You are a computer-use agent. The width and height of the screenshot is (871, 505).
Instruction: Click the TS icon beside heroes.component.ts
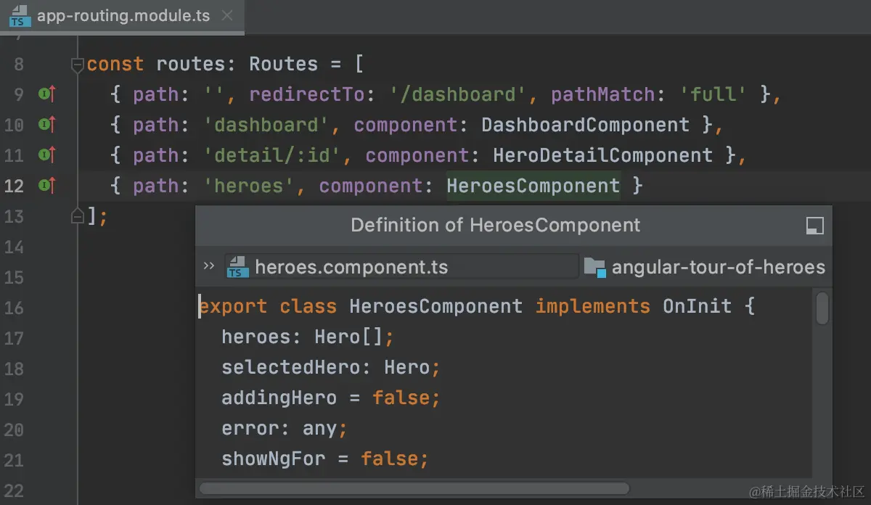tap(237, 267)
